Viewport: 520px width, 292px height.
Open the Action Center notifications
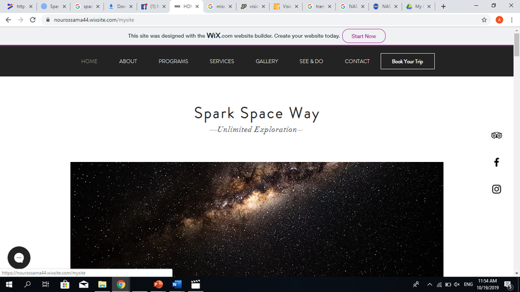coord(508,284)
